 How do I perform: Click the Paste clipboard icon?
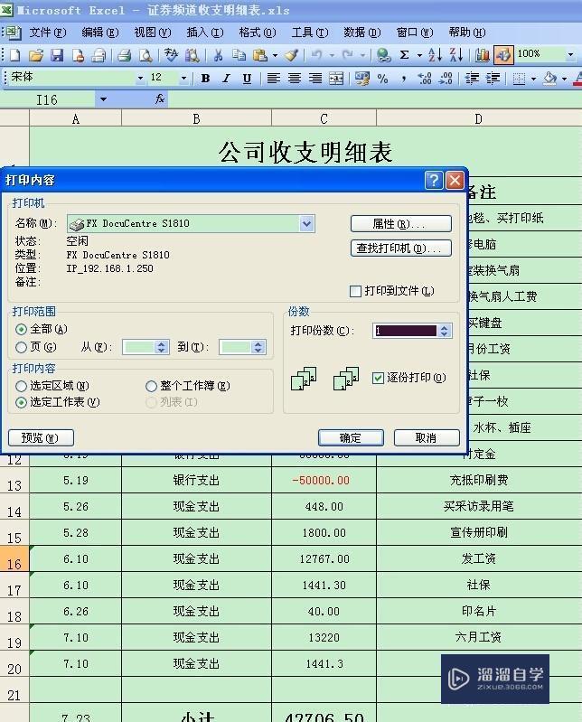tap(260, 56)
